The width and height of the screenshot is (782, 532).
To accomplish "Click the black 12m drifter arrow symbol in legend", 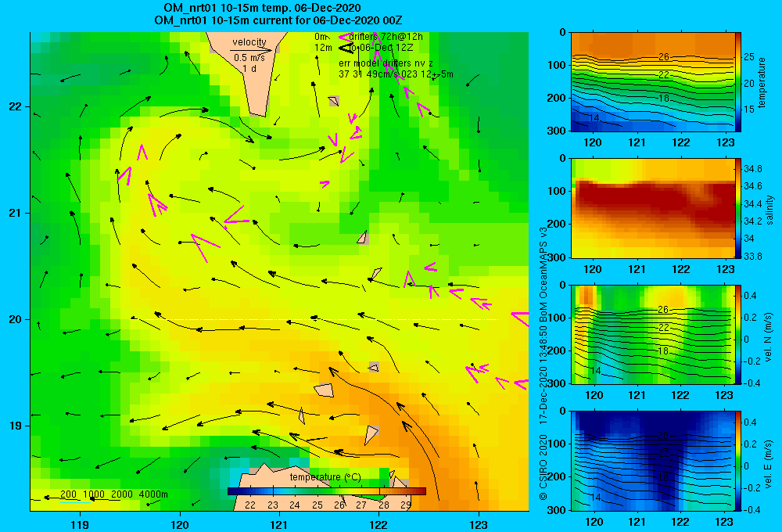I will click(346, 48).
